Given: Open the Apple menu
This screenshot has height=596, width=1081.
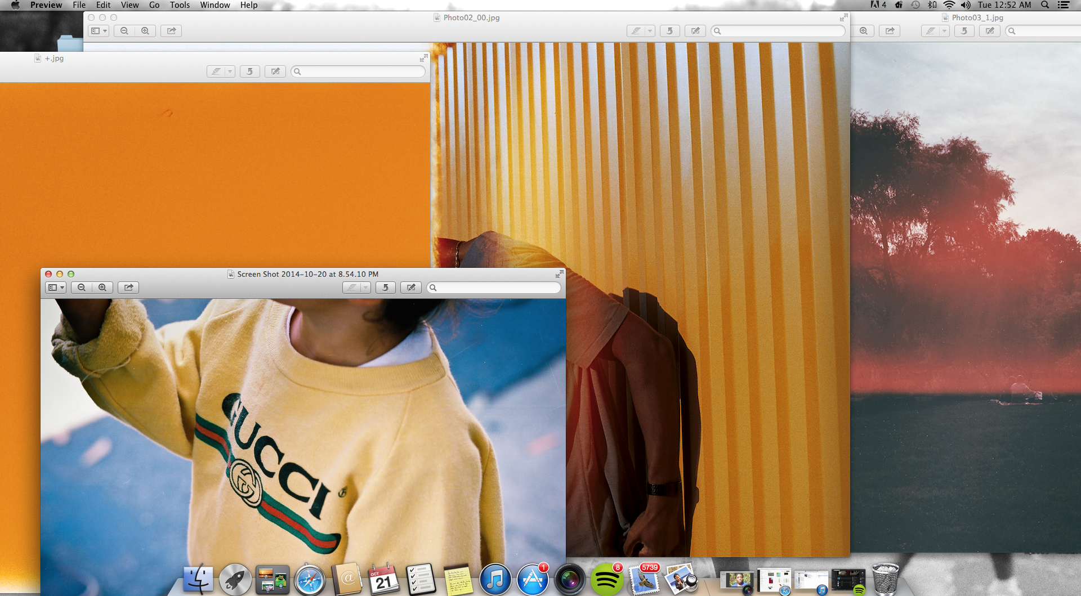Looking at the screenshot, I should point(15,5).
